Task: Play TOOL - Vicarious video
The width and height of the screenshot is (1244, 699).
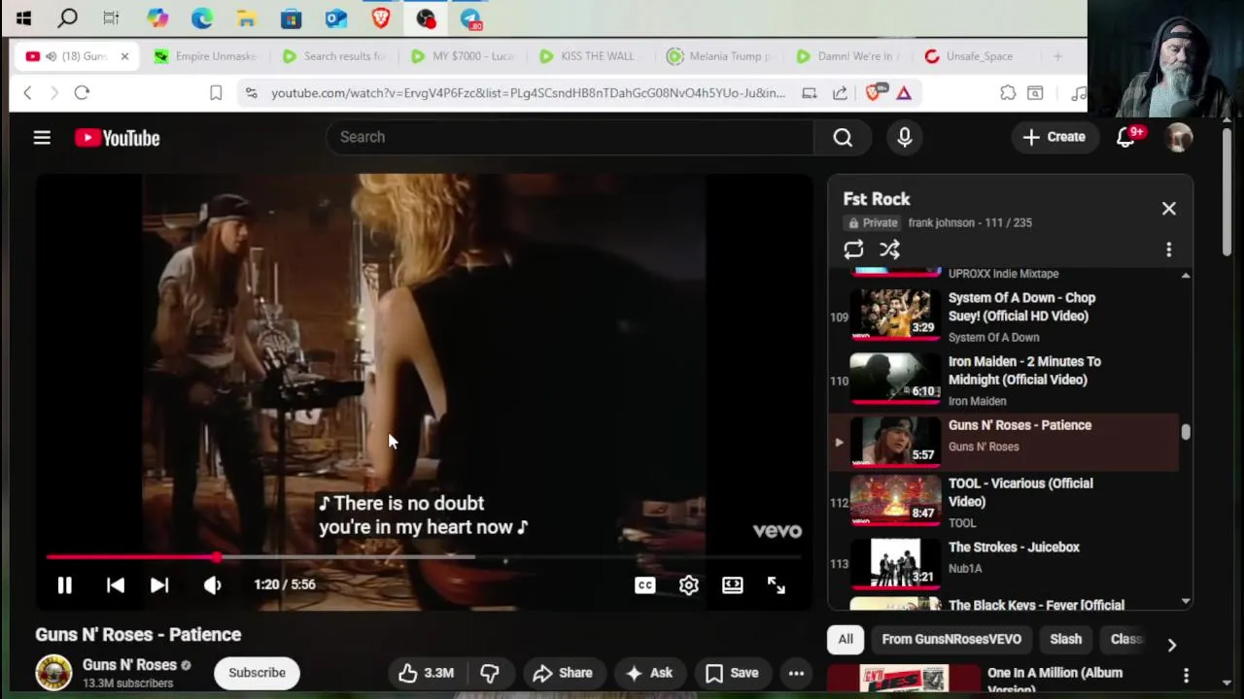Action: (1003, 502)
